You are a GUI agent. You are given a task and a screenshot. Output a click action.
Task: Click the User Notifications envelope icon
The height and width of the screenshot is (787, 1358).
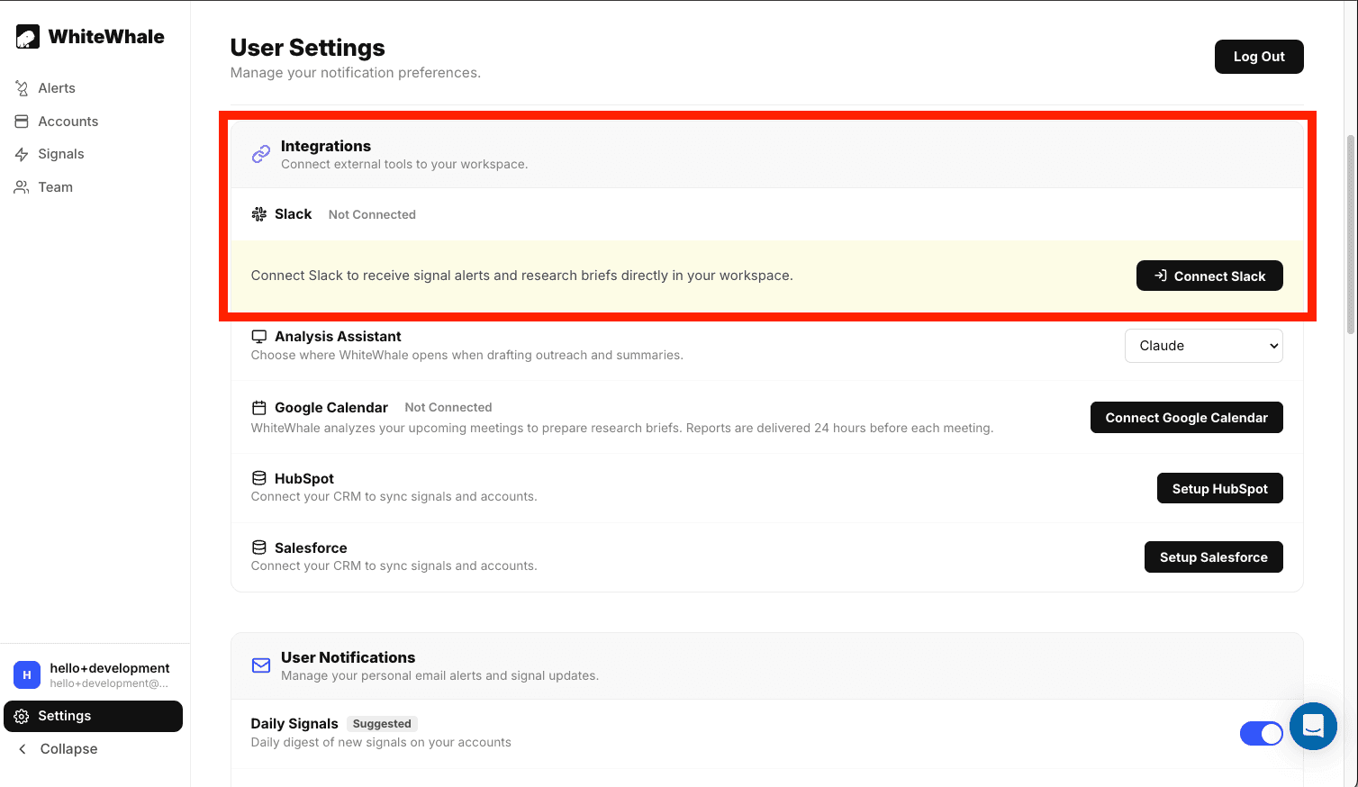(x=261, y=665)
